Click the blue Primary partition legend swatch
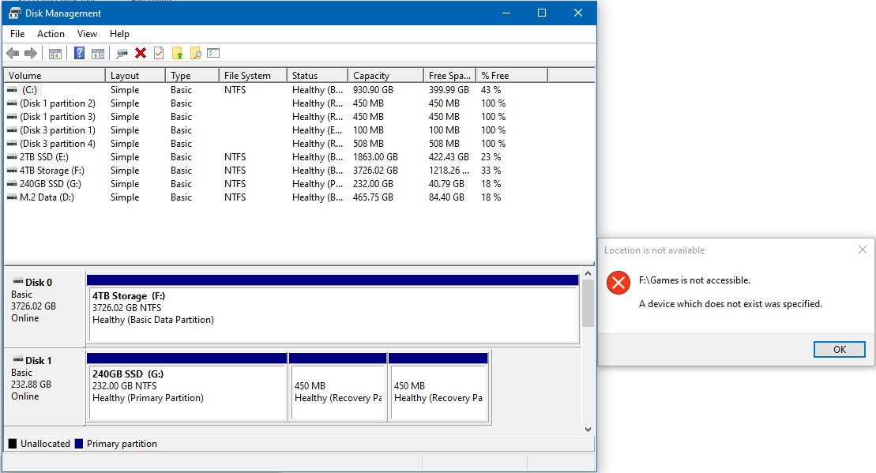 tap(79, 444)
